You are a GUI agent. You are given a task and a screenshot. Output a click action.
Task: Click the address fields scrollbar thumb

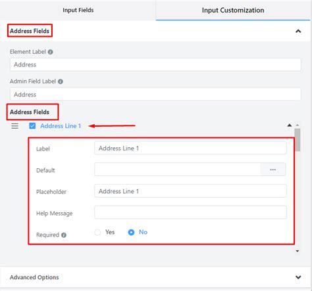tap(298, 140)
